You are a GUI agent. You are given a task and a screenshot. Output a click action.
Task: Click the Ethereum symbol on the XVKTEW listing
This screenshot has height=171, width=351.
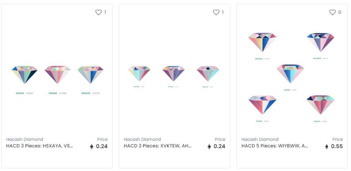click(209, 147)
